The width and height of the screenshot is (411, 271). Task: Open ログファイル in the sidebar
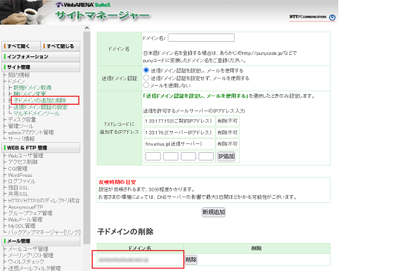tap(21, 181)
